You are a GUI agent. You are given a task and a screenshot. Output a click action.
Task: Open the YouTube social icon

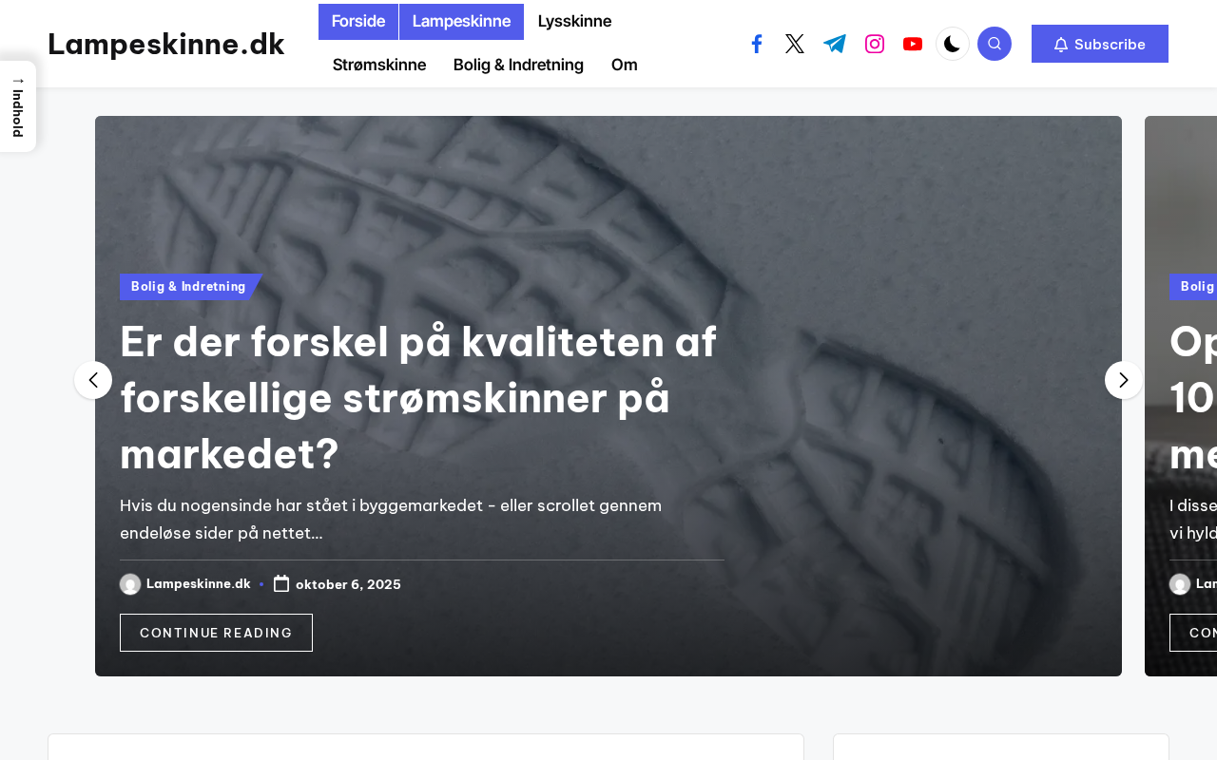click(913, 44)
